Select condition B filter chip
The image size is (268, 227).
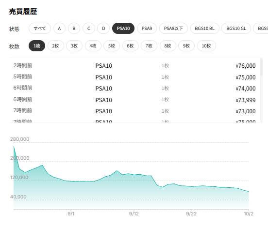tap(74, 29)
